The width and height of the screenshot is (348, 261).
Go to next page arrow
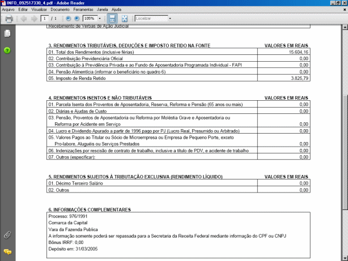tap(34, 19)
